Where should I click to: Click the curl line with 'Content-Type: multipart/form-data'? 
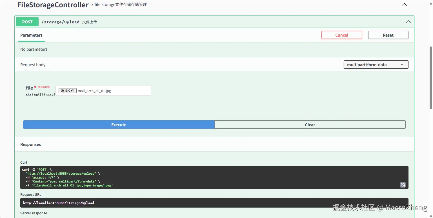63,181
